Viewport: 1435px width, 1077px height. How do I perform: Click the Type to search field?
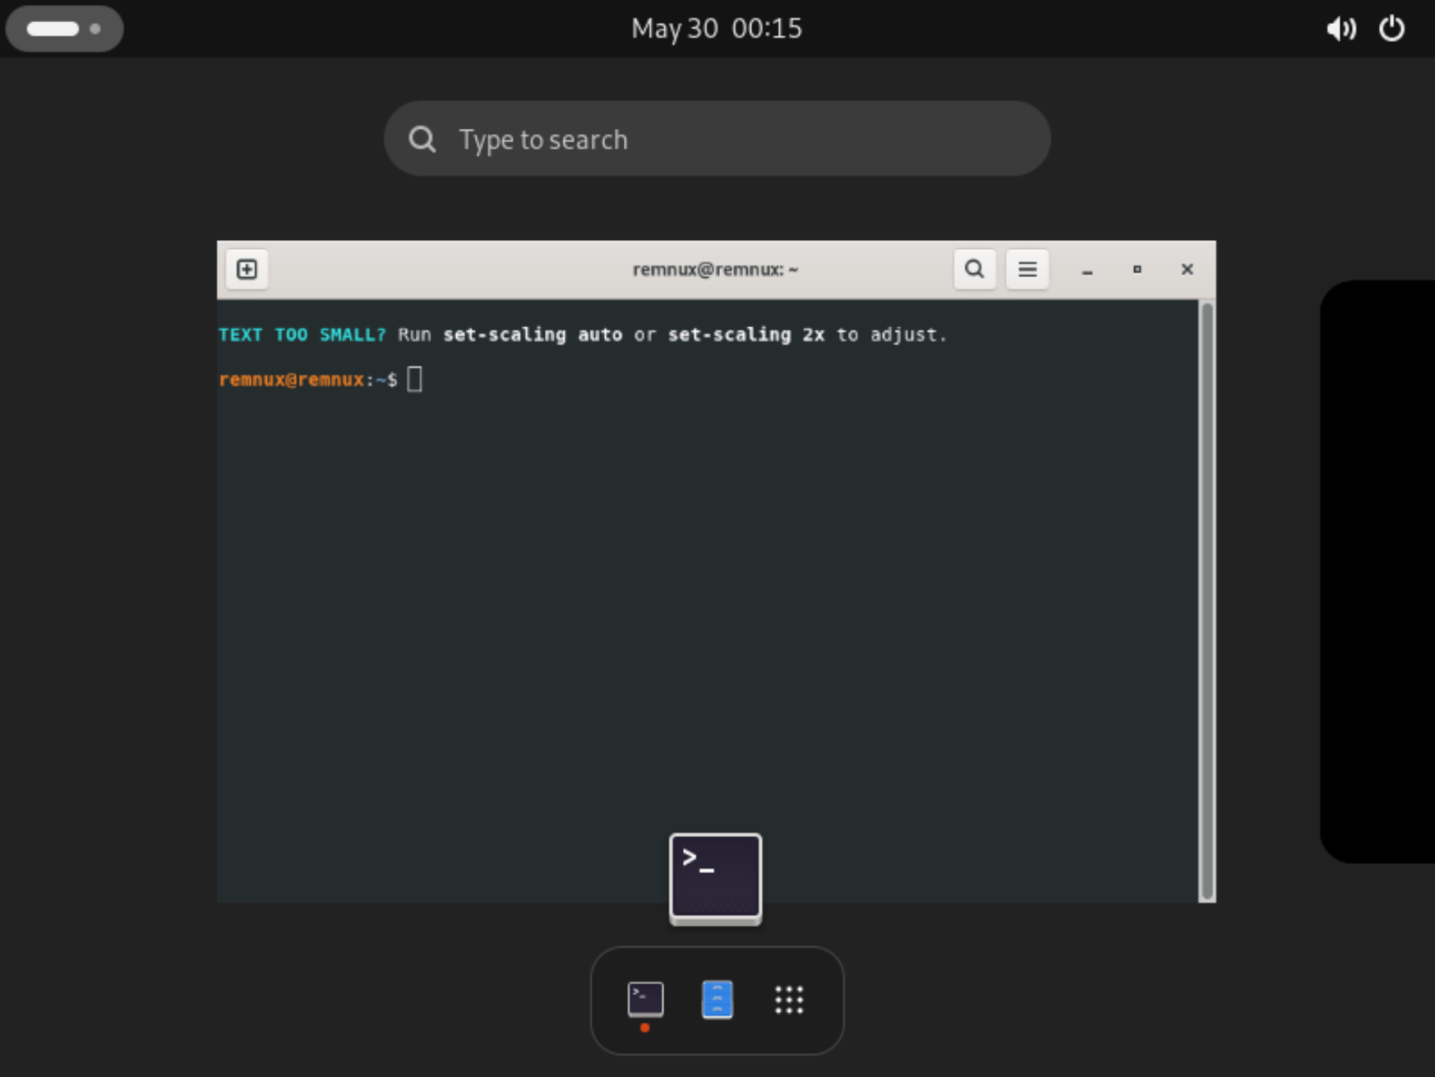717,138
